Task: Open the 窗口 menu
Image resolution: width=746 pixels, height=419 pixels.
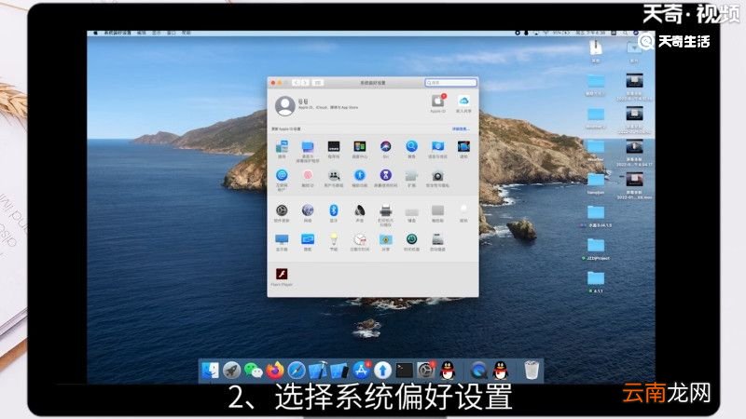Action: click(x=172, y=34)
